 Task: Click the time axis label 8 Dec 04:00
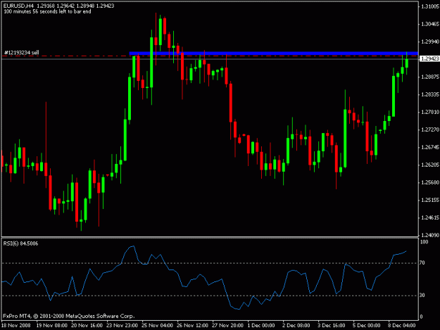(x=402, y=326)
